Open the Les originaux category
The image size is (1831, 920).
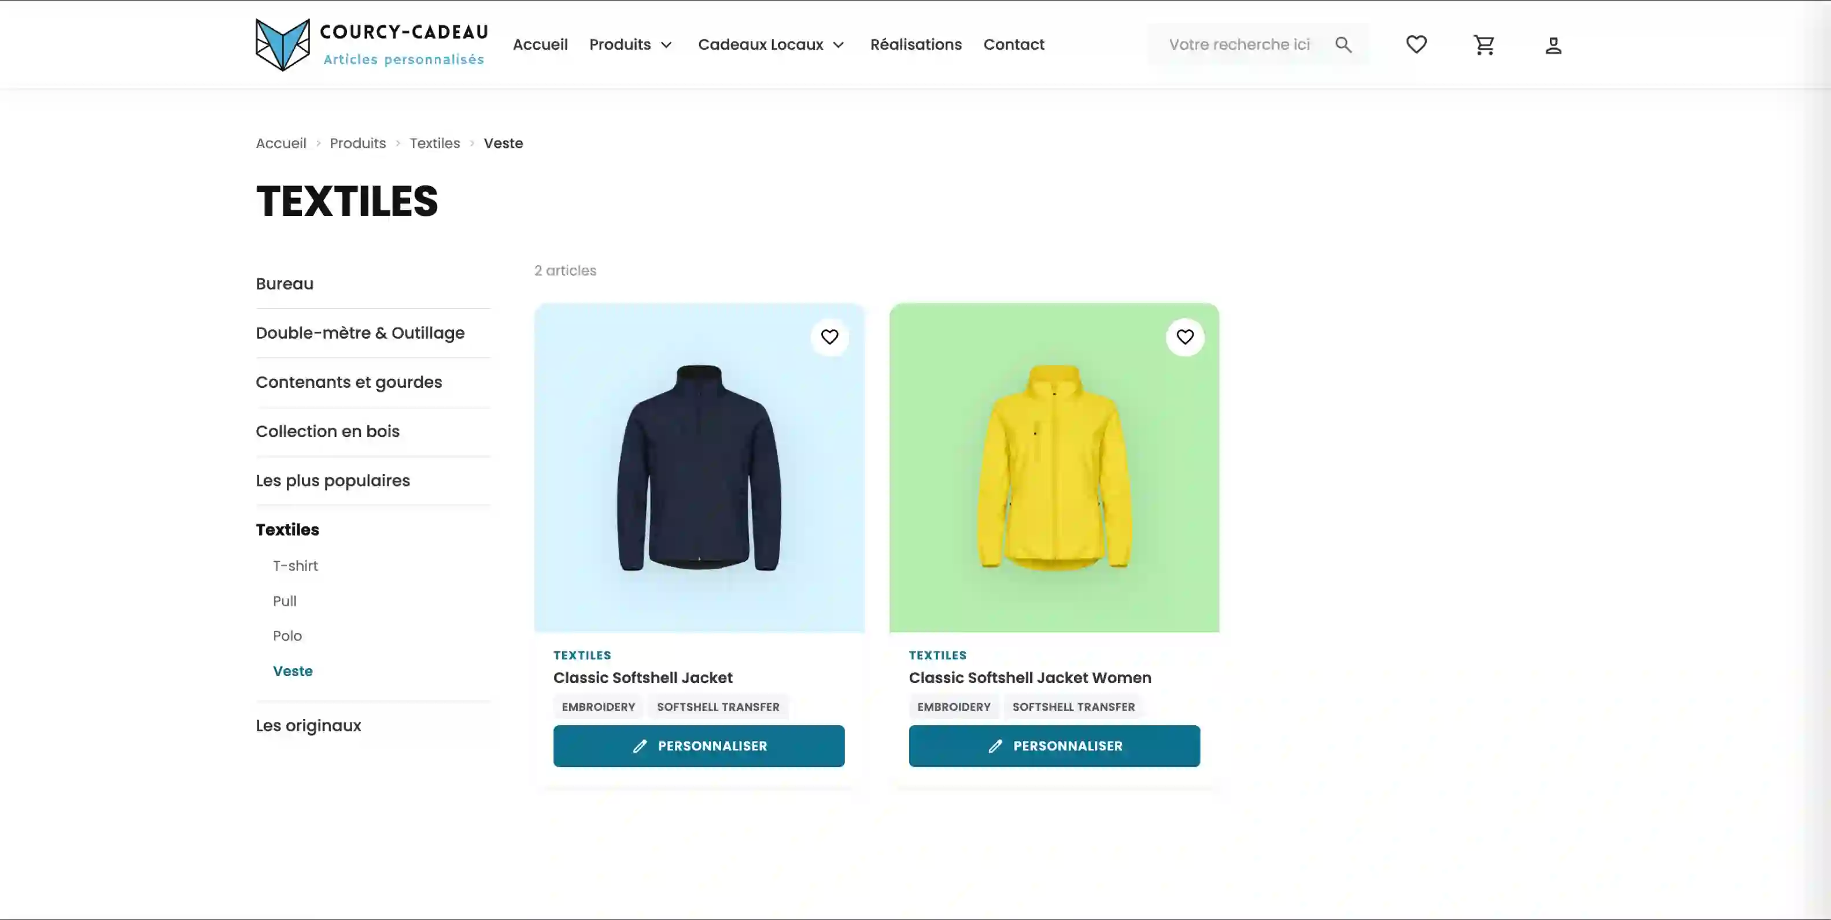(308, 725)
